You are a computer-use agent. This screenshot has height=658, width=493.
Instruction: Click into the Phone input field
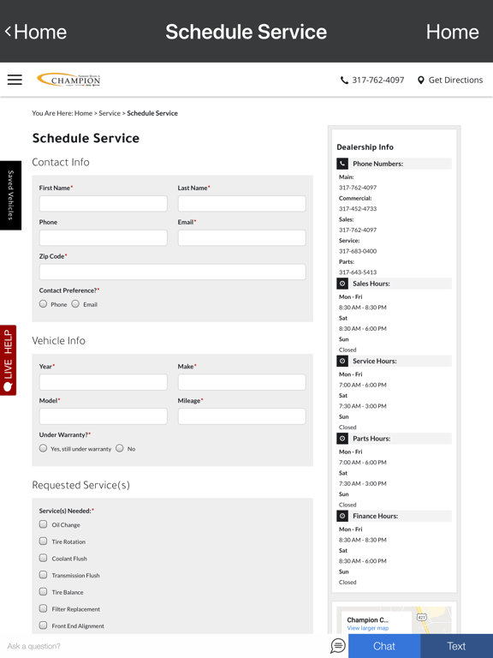[x=103, y=238]
